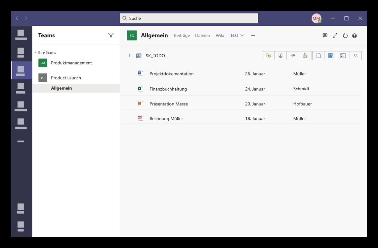Click the SK_TODO folder icon

pyautogui.click(x=139, y=56)
